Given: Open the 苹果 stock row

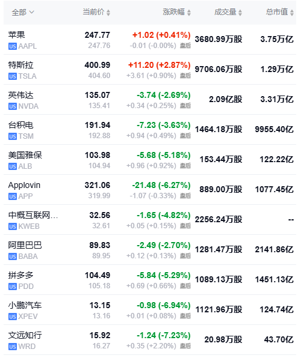Looking at the screenshot, I should (150, 40).
